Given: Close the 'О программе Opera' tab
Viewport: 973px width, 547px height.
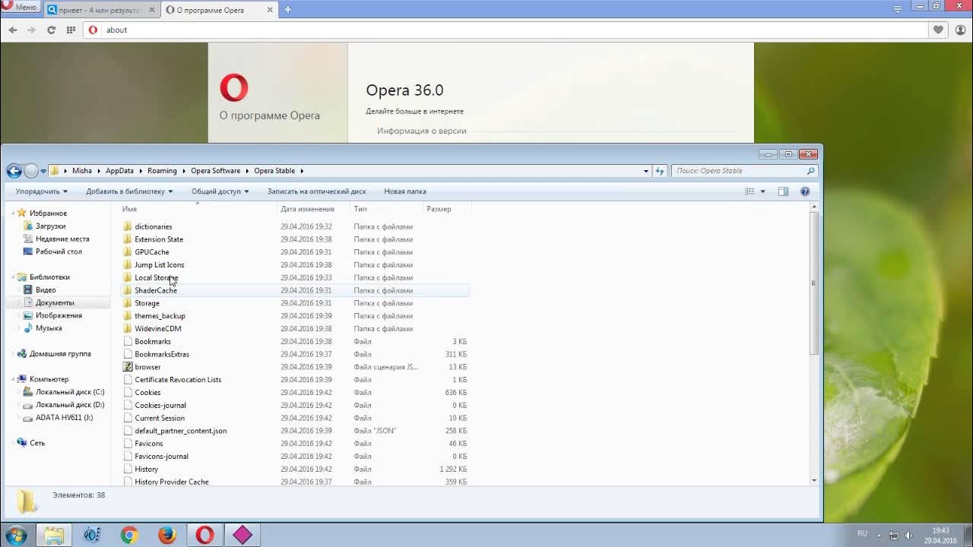Looking at the screenshot, I should click(269, 11).
